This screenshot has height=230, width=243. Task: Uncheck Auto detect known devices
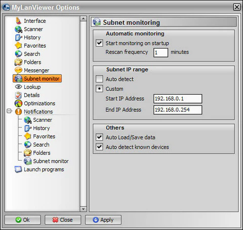click(x=99, y=147)
